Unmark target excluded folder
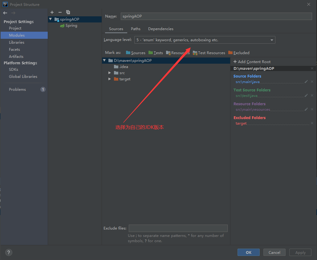This screenshot has height=260, width=317. [x=312, y=123]
